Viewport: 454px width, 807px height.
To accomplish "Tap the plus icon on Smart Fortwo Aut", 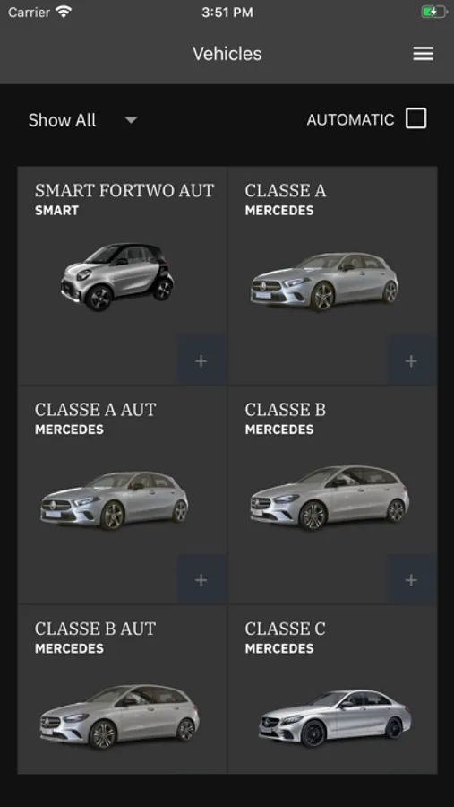I will coord(201,360).
